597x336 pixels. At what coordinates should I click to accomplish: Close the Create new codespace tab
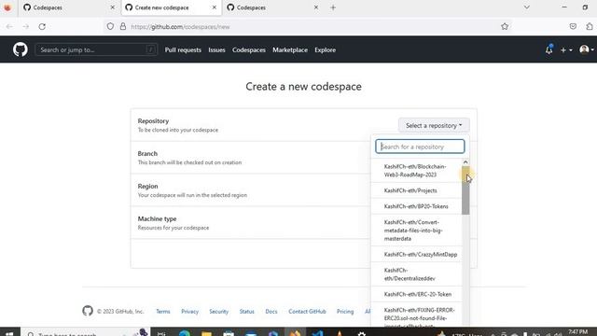tap(214, 7)
